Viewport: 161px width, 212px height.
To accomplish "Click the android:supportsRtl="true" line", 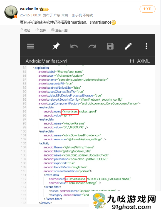I will pos(55,84).
